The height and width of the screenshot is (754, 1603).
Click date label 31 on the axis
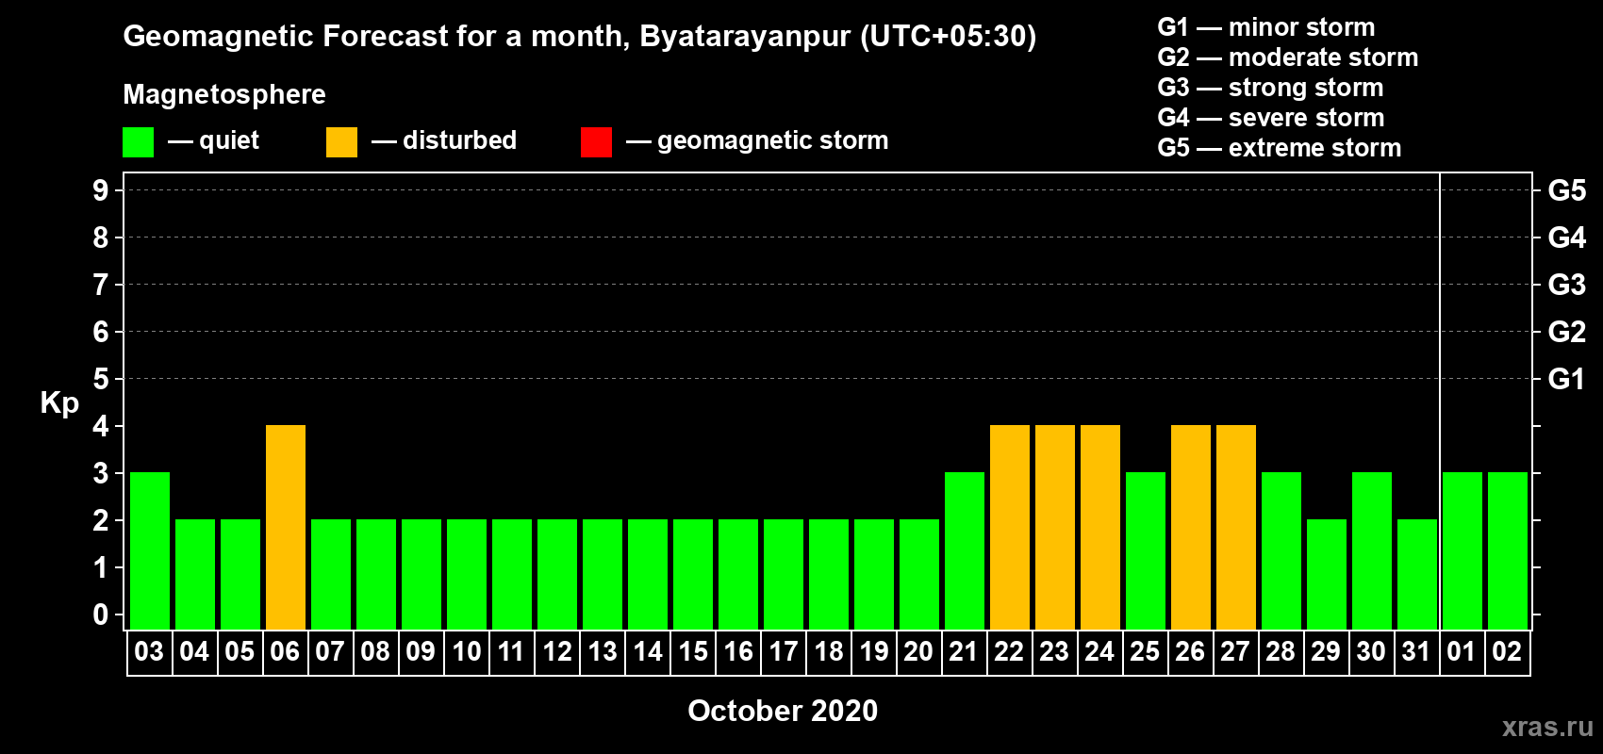coord(1416,651)
